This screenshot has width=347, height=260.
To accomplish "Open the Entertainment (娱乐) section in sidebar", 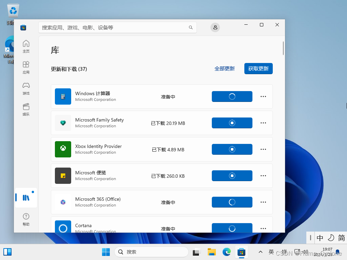I will (26, 109).
